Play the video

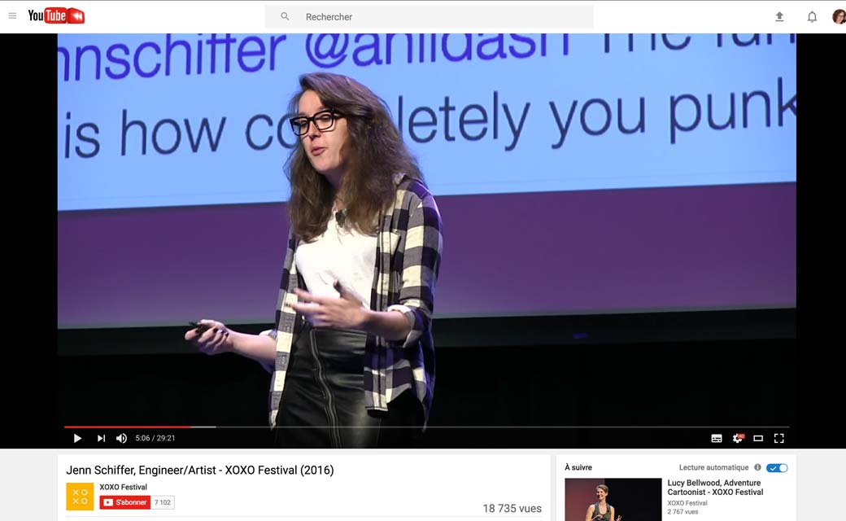[x=77, y=438]
